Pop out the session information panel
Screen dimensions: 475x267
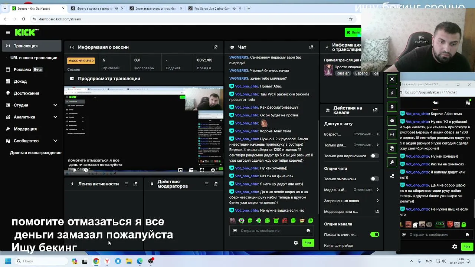216,47
